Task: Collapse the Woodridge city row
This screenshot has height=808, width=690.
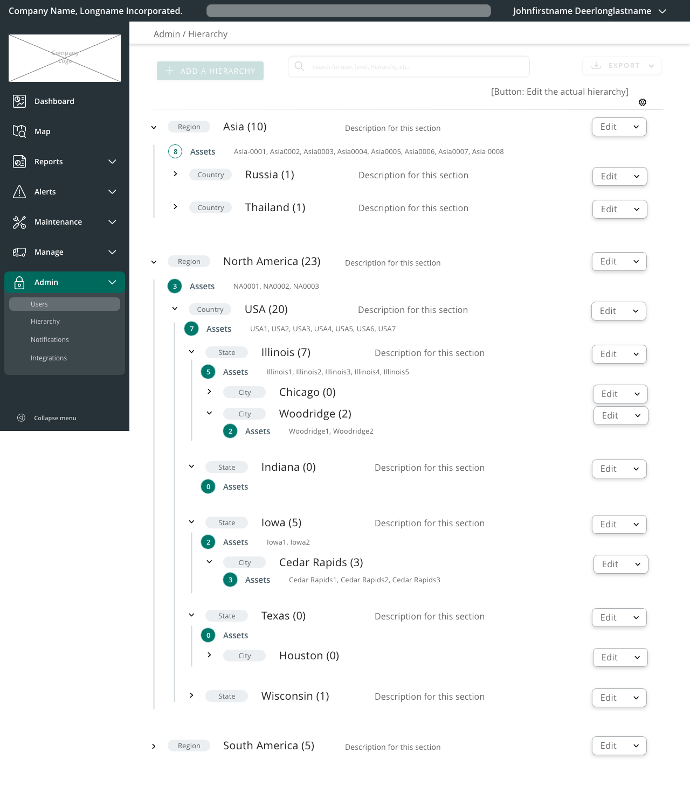Action: click(209, 413)
